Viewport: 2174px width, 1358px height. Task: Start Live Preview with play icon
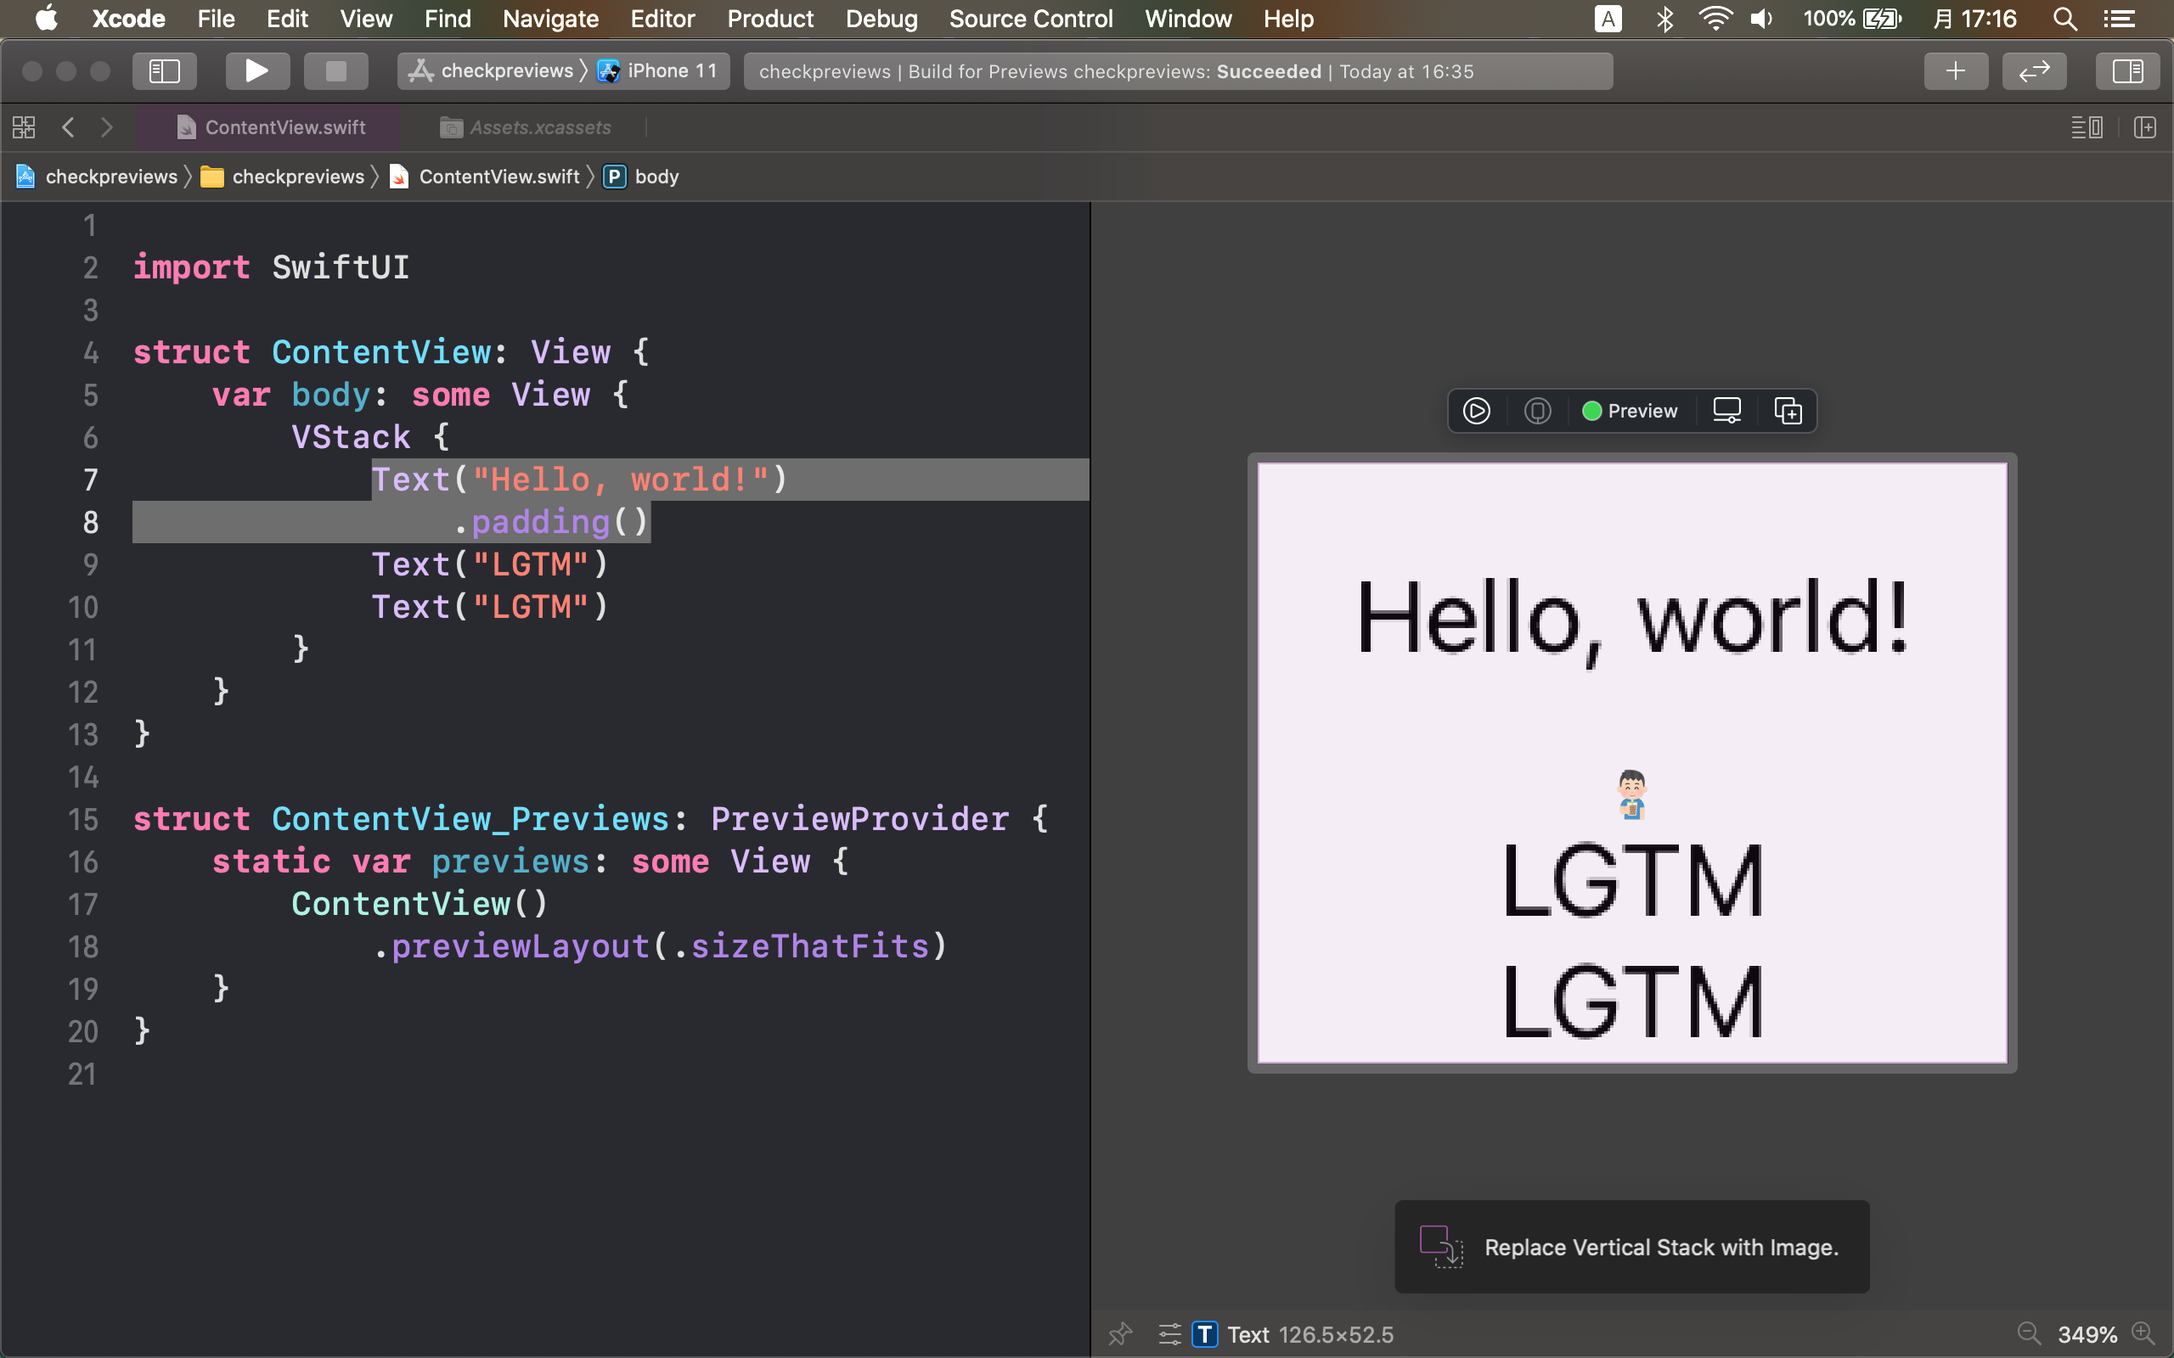tap(1476, 411)
